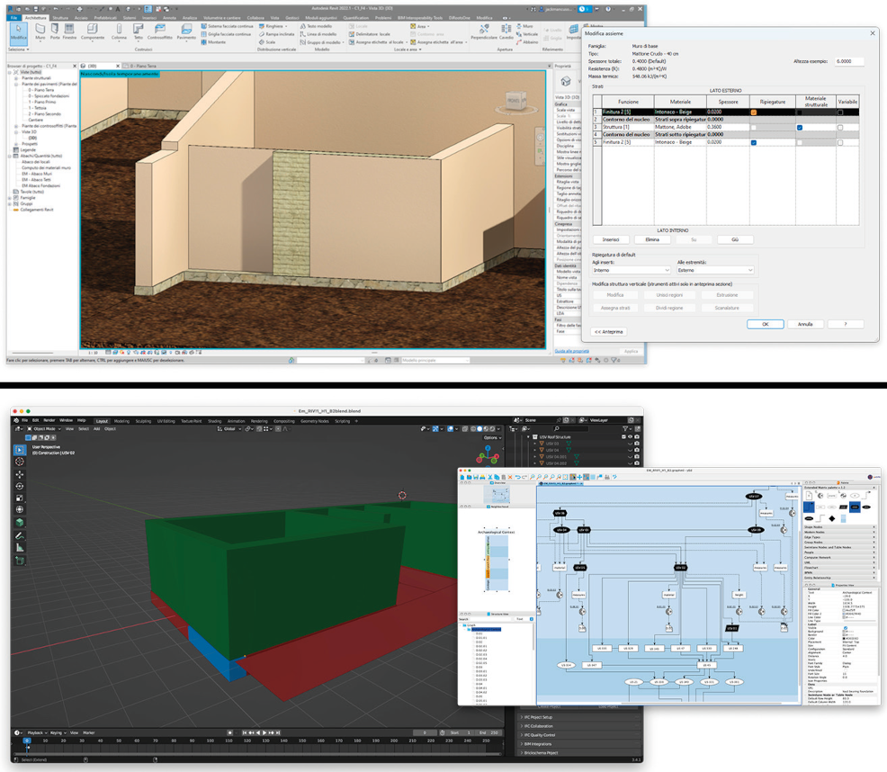Activate Blender Rotate tool
The height and width of the screenshot is (772, 887).
(20, 486)
